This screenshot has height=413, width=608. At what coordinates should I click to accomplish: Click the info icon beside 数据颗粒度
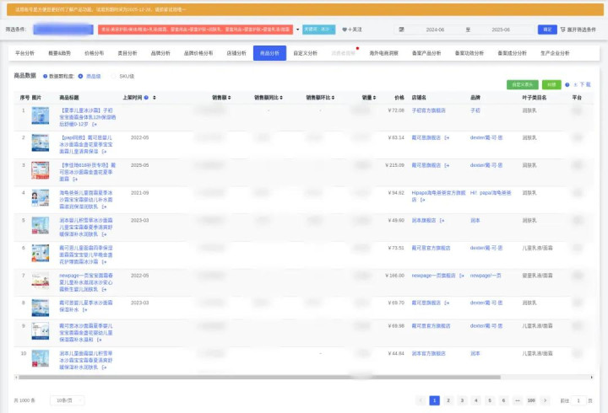click(45, 76)
